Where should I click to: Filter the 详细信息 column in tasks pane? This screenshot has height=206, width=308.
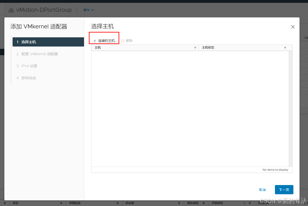(x=118, y=203)
